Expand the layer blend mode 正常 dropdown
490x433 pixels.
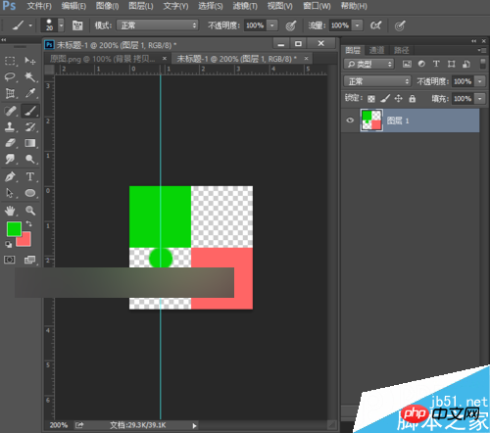point(377,81)
